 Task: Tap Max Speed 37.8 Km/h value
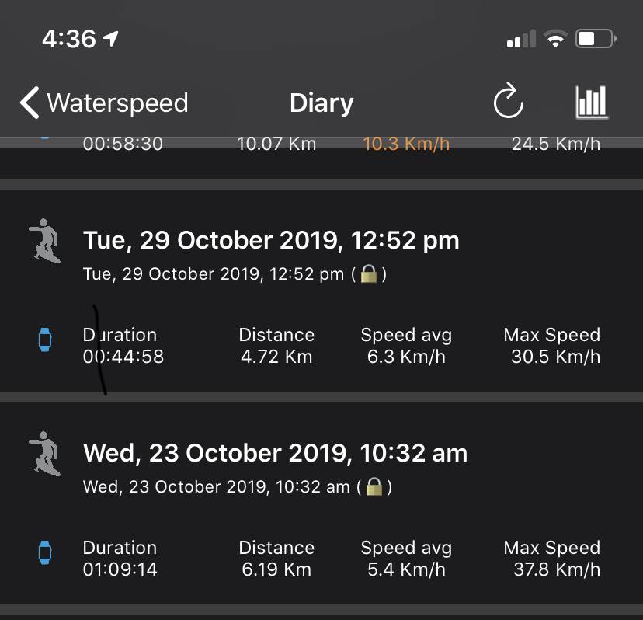click(x=556, y=569)
